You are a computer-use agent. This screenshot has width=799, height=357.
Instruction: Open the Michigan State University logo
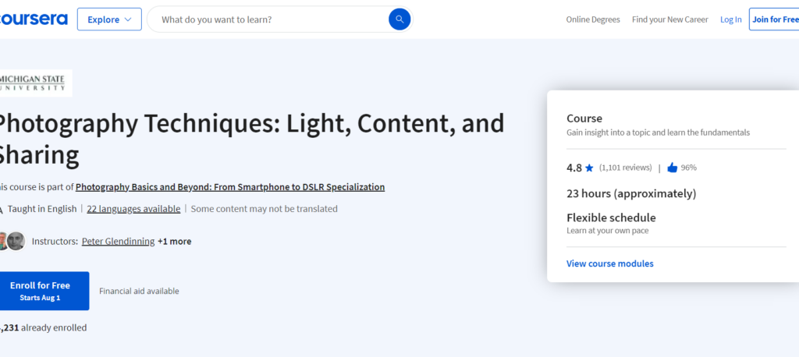click(x=35, y=83)
